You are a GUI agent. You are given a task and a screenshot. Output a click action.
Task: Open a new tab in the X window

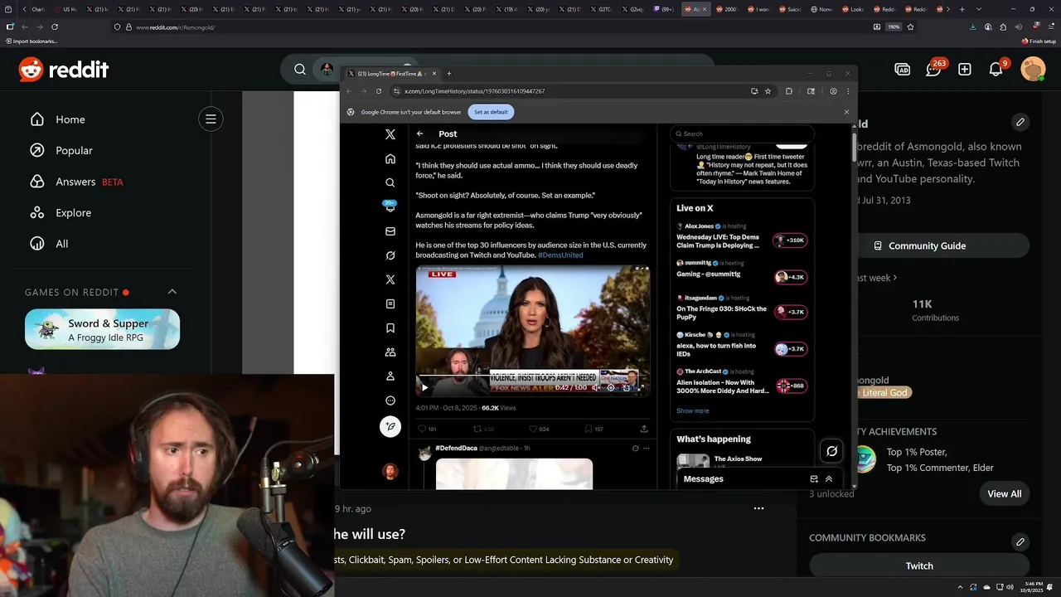click(449, 74)
